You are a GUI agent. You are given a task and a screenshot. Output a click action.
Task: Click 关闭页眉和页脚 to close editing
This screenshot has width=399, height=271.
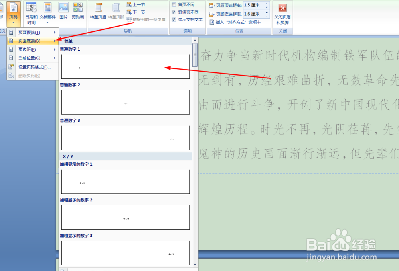click(x=283, y=14)
